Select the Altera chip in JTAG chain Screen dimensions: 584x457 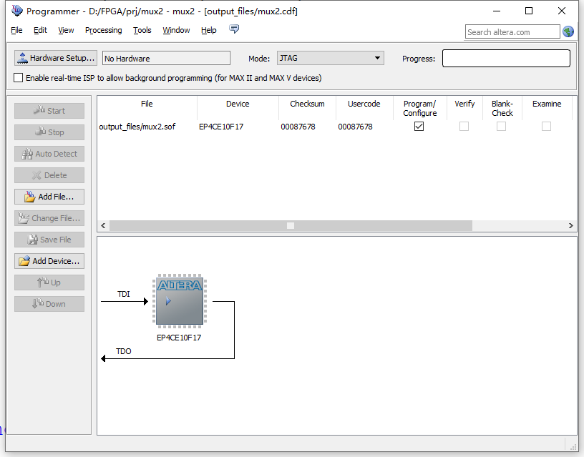tap(180, 301)
